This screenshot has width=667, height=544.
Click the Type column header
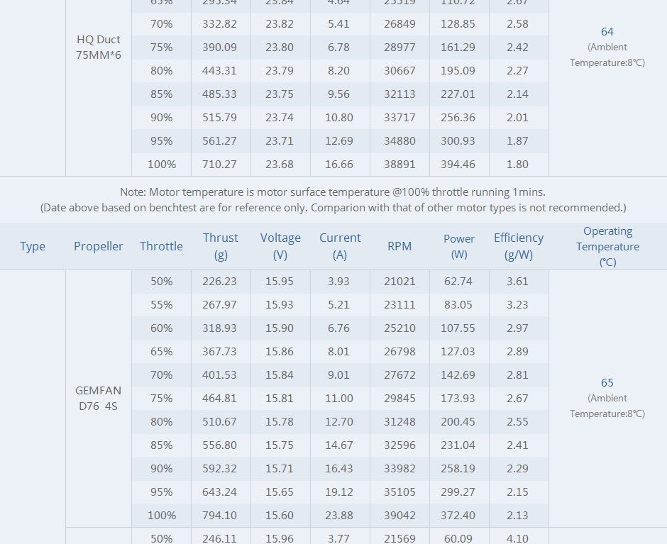(33, 246)
